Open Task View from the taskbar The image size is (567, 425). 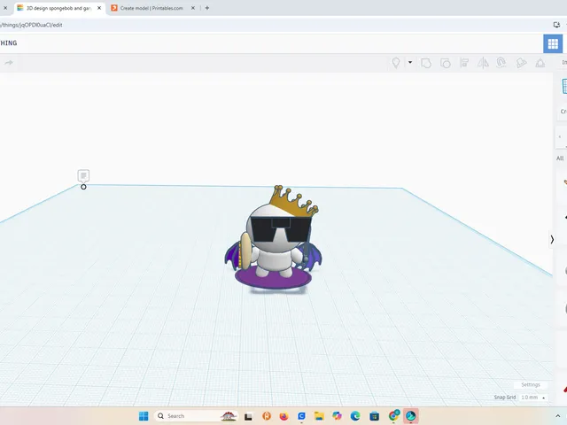coord(248,417)
